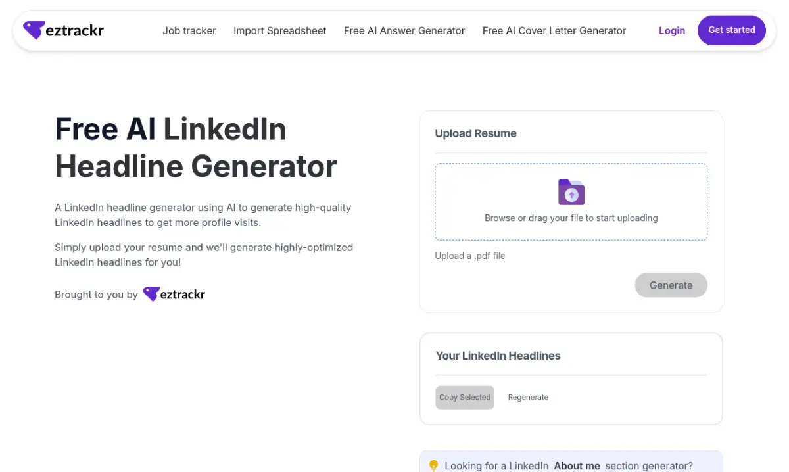Image resolution: width=789 pixels, height=472 pixels.
Task: Select the Upload Resume panel header
Action: [x=475, y=133]
